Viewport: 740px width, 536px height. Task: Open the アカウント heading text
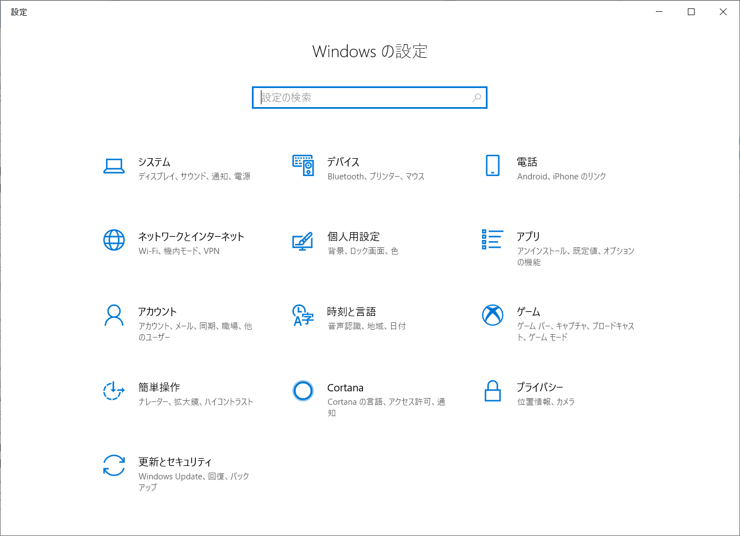click(158, 312)
